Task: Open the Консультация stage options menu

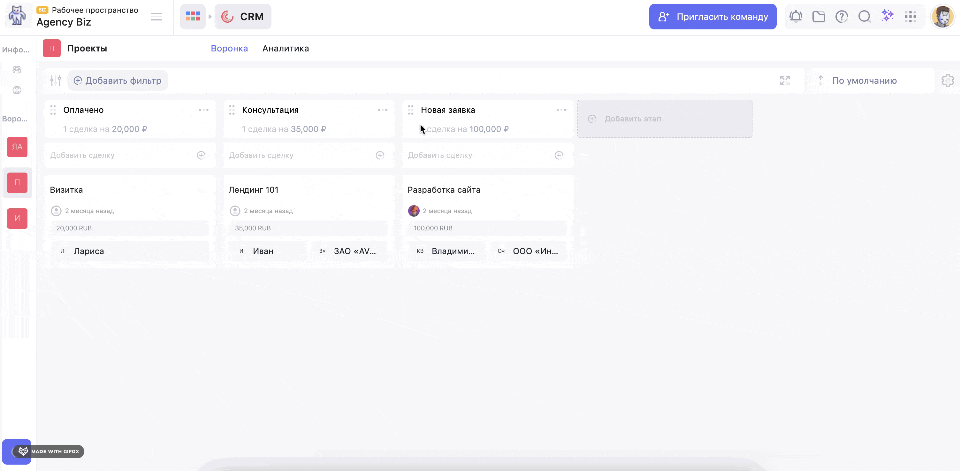Action: [x=383, y=110]
